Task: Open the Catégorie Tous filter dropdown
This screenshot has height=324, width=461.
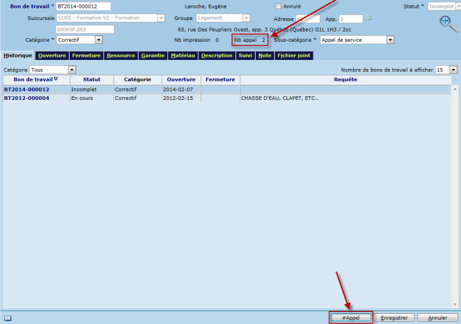Action: [x=72, y=70]
